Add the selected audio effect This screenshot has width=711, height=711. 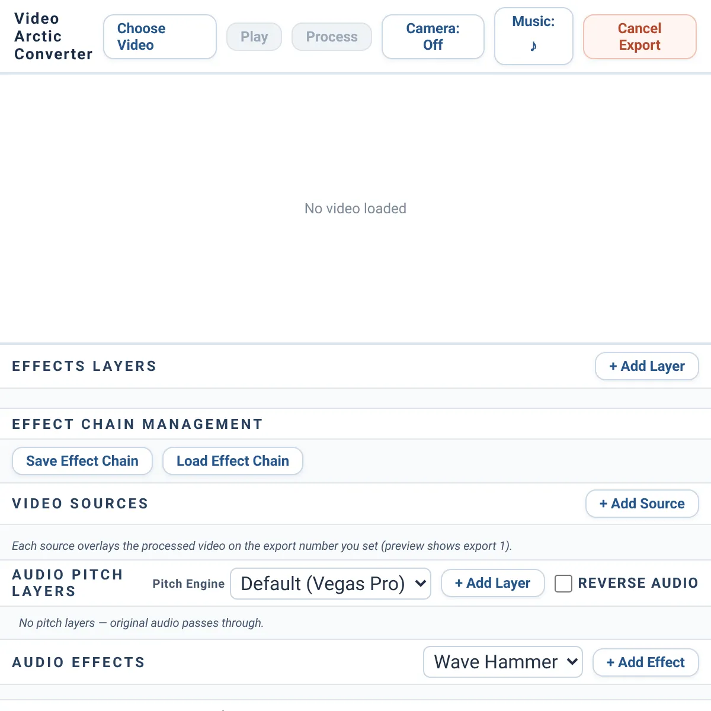[646, 662]
